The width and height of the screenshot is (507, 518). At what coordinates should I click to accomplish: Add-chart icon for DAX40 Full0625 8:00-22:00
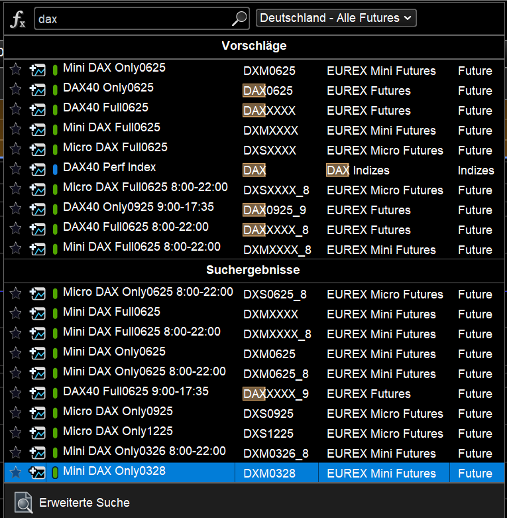click(38, 229)
